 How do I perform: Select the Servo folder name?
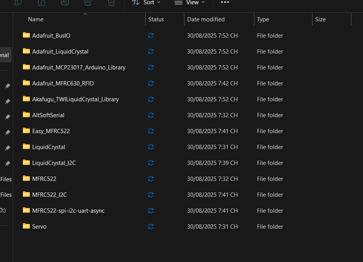coord(39,227)
